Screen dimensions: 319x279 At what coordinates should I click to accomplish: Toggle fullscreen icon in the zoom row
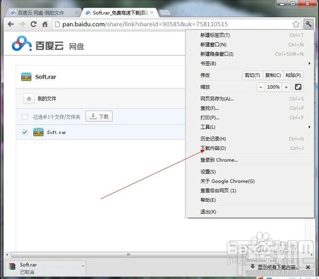[x=298, y=87]
